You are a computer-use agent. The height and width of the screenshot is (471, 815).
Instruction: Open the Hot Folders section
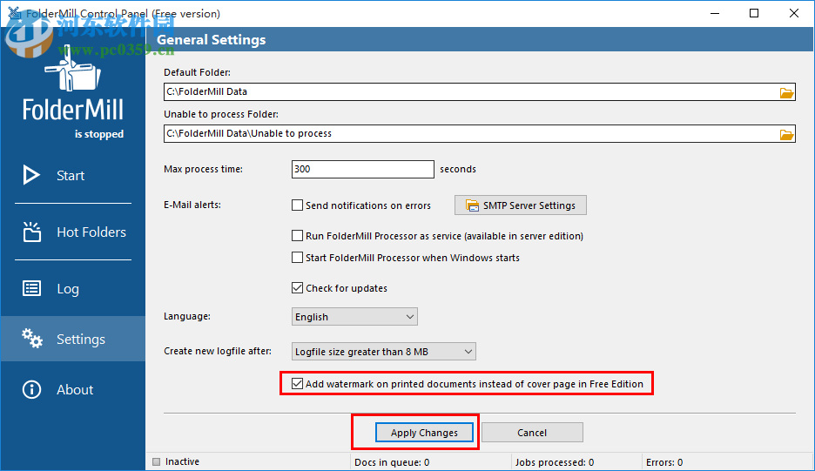point(91,232)
